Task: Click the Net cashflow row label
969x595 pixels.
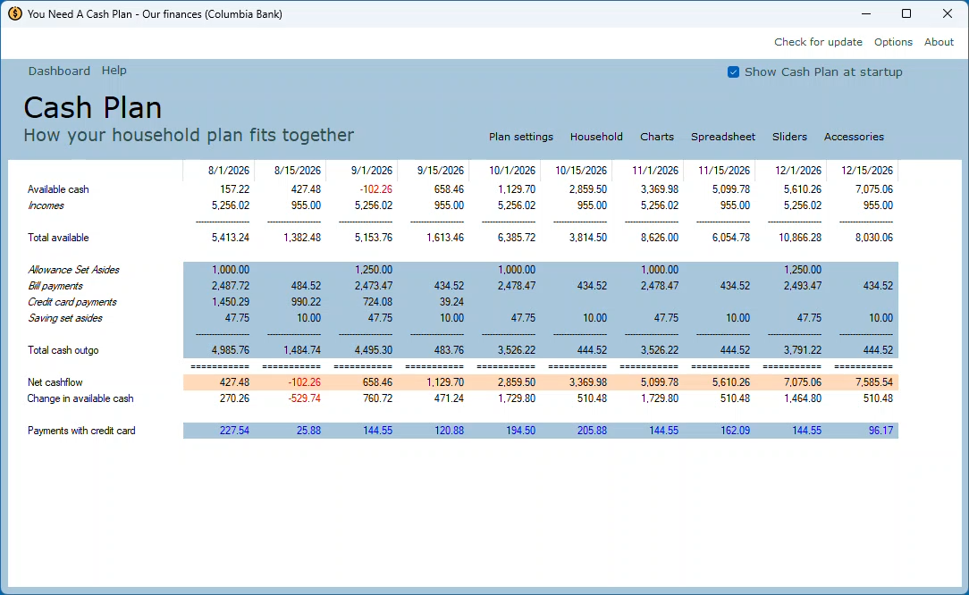Action: [55, 382]
